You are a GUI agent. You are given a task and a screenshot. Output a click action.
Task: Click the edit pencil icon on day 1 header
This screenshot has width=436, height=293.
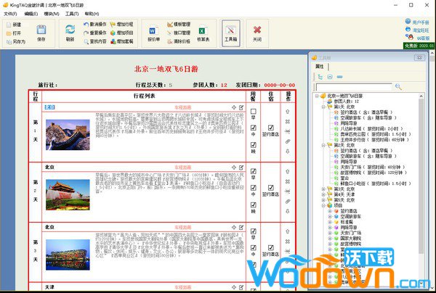point(241,107)
